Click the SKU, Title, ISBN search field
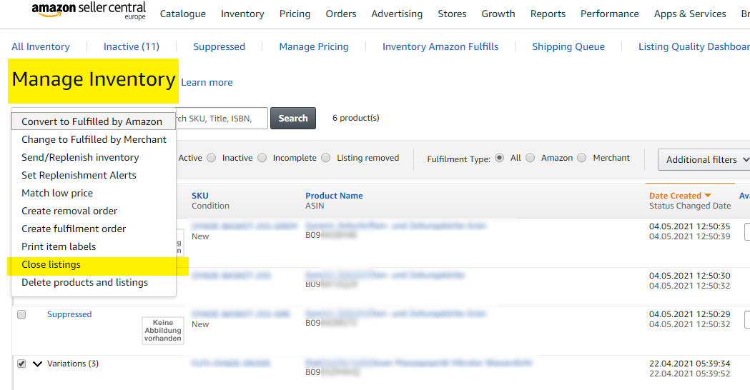750x390 pixels. tap(222, 119)
